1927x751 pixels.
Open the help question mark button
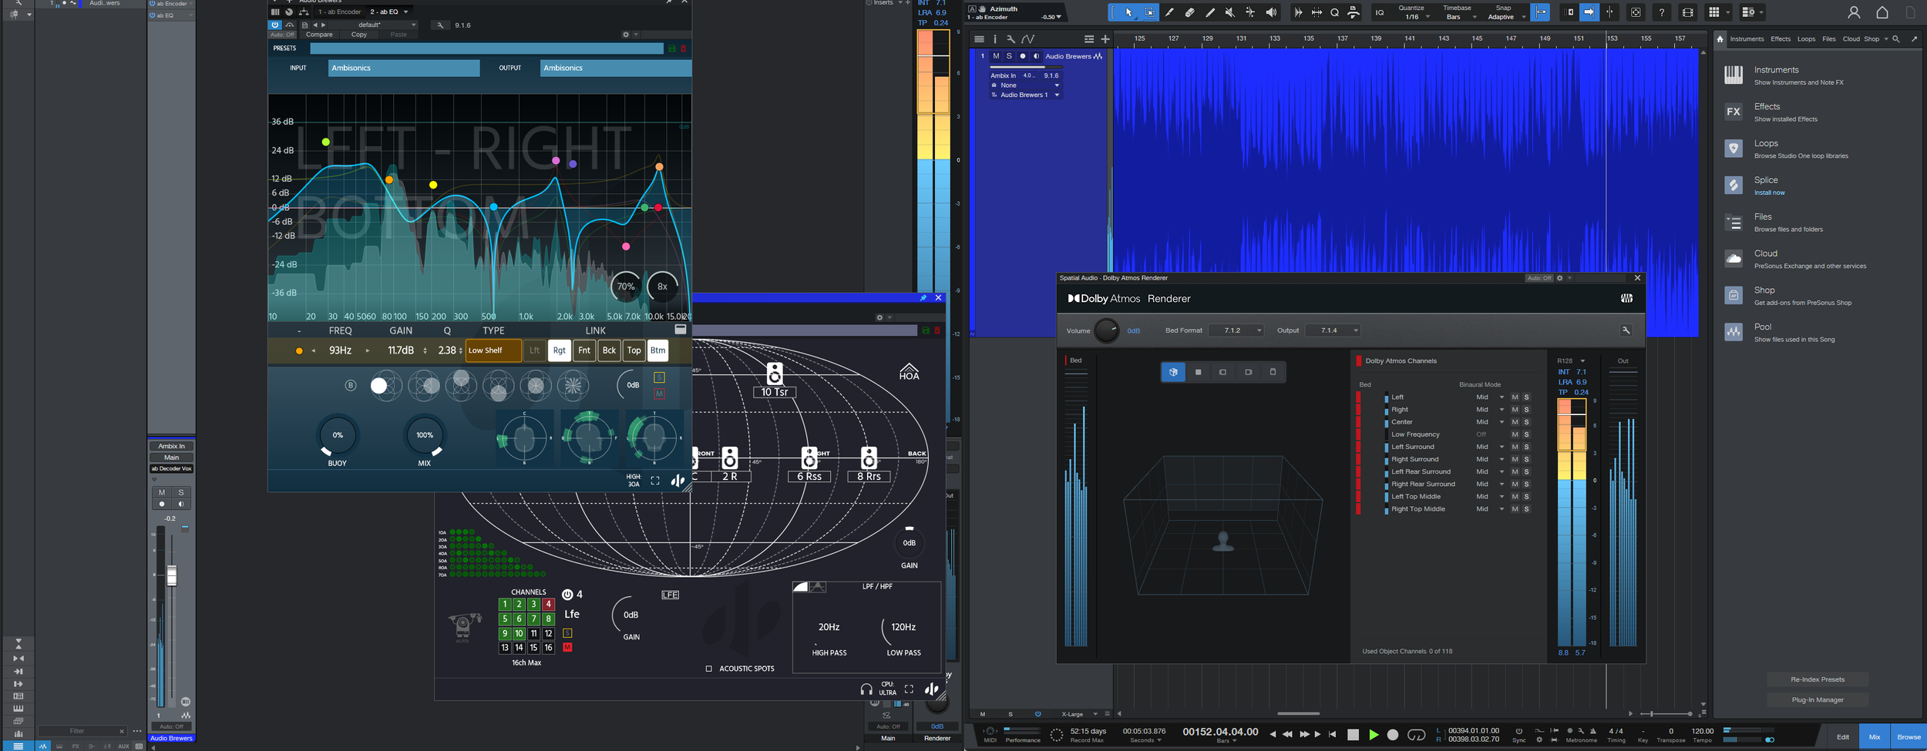1662,12
